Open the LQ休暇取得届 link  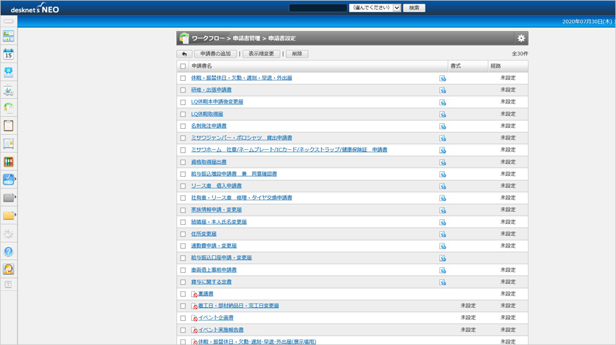[207, 114]
